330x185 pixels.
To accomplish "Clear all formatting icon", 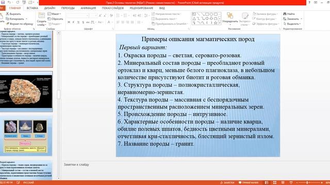I will [x=111, y=15].
